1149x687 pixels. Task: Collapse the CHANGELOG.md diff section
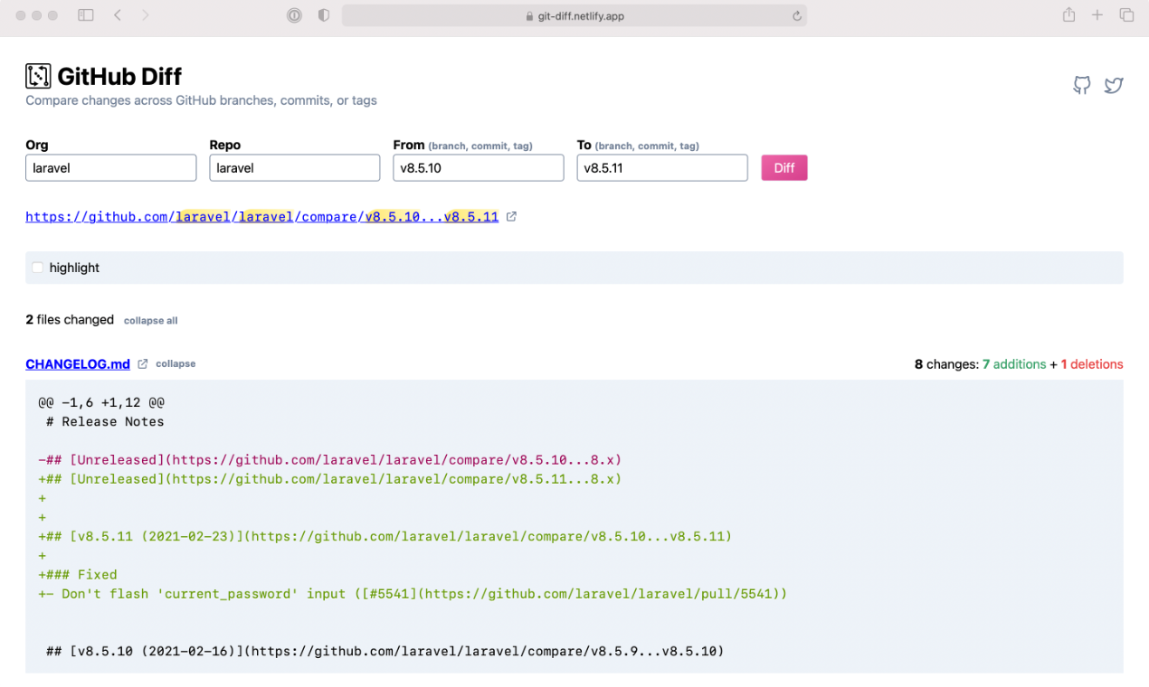pyautogui.click(x=175, y=363)
